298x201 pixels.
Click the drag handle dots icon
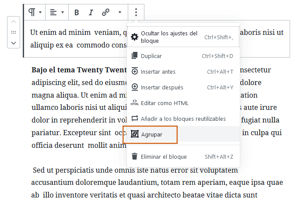pos(14,32)
